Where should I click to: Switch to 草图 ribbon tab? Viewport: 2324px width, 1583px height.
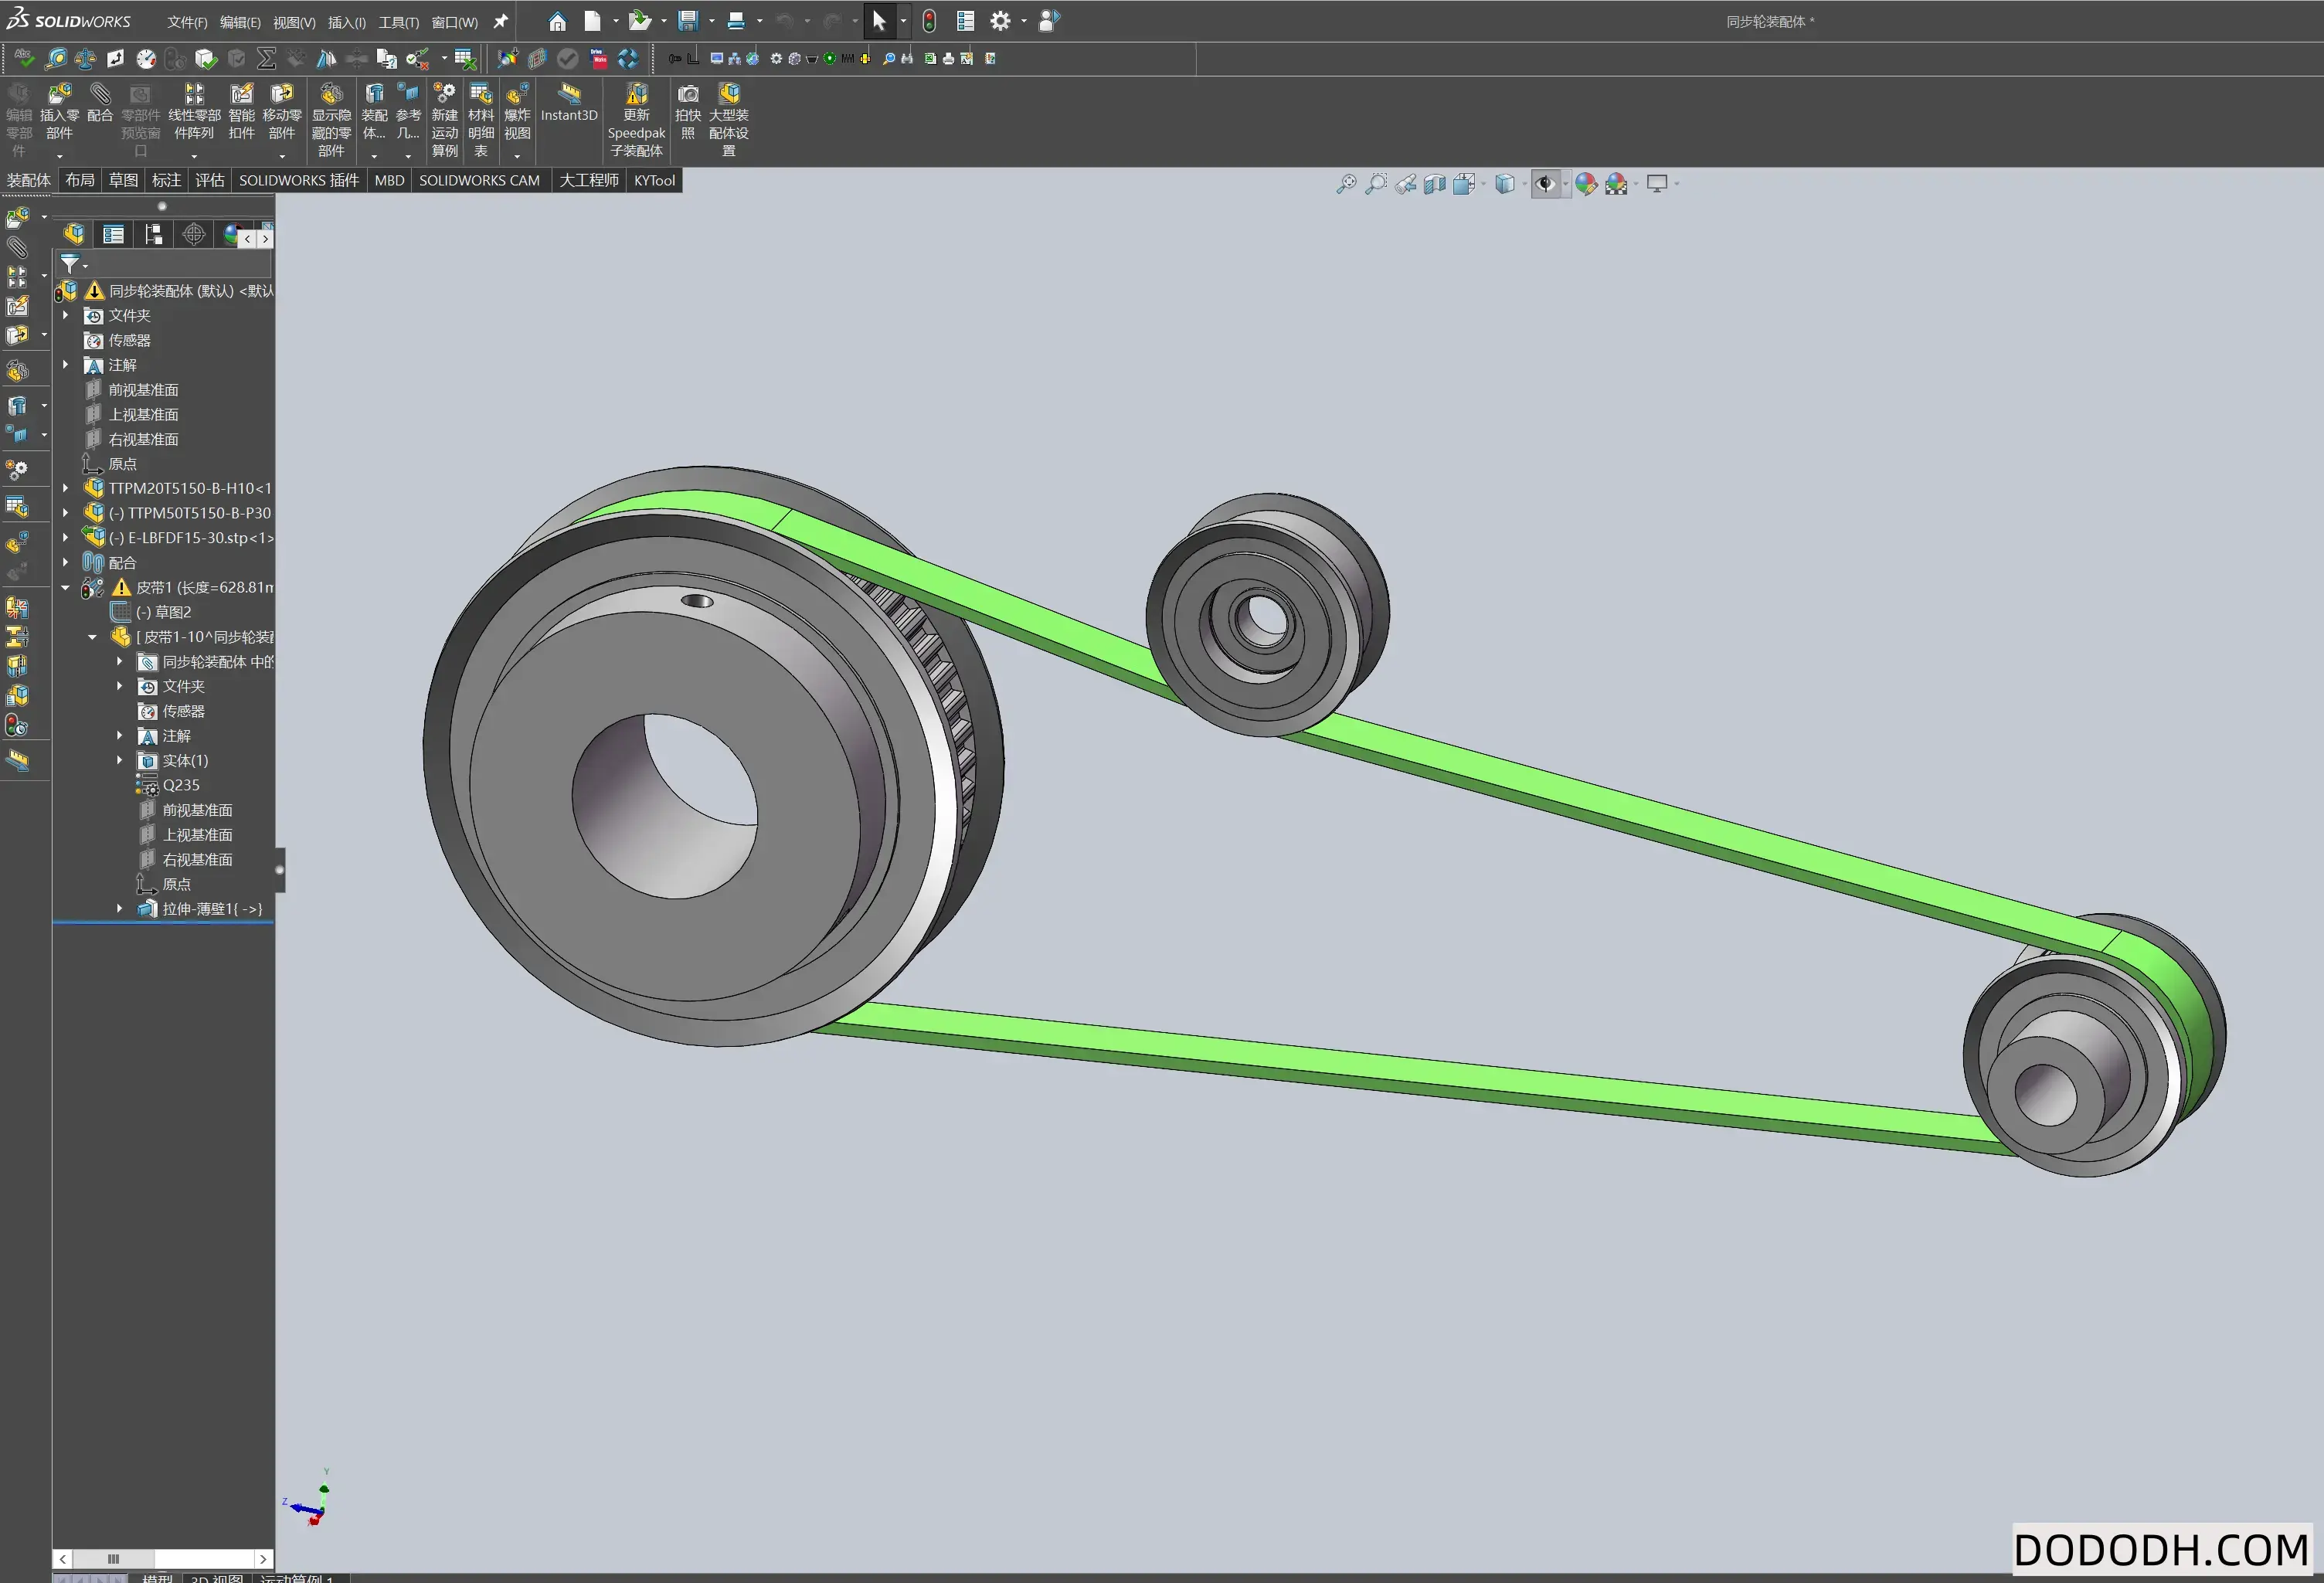[123, 180]
